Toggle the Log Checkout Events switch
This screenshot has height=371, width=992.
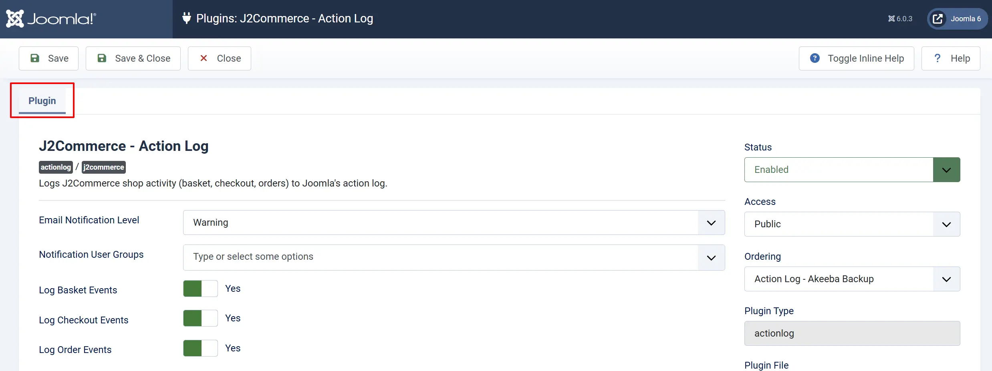point(200,318)
